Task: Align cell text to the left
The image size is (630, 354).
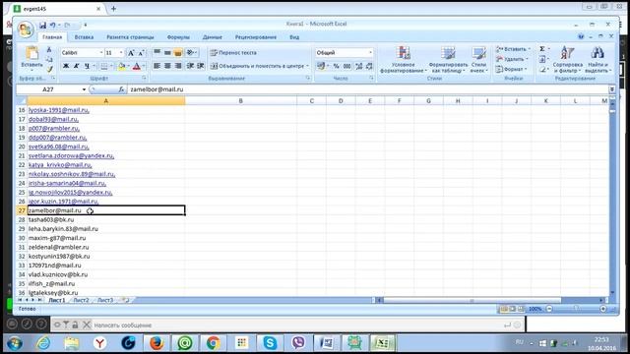Action: [157, 66]
